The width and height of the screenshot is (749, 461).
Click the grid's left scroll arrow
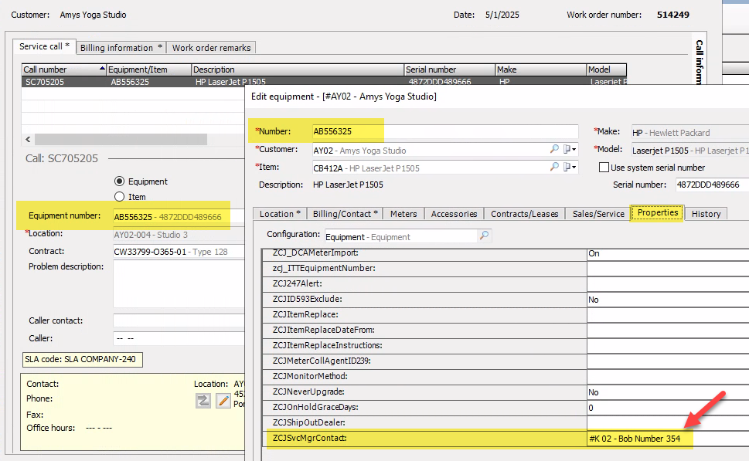tap(28, 139)
